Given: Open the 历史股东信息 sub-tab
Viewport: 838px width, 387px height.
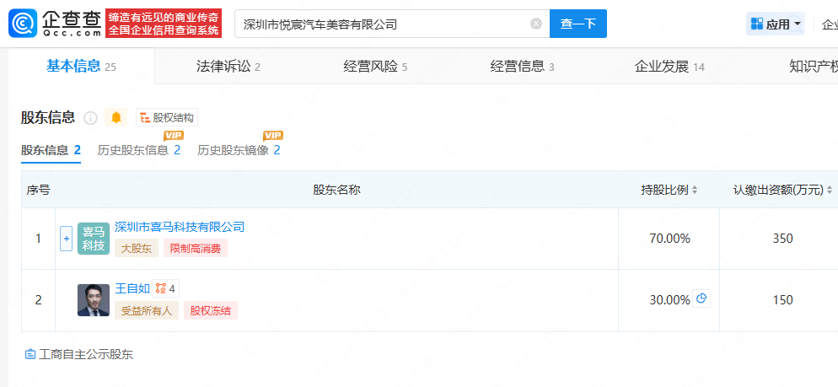Looking at the screenshot, I should pos(139,150).
